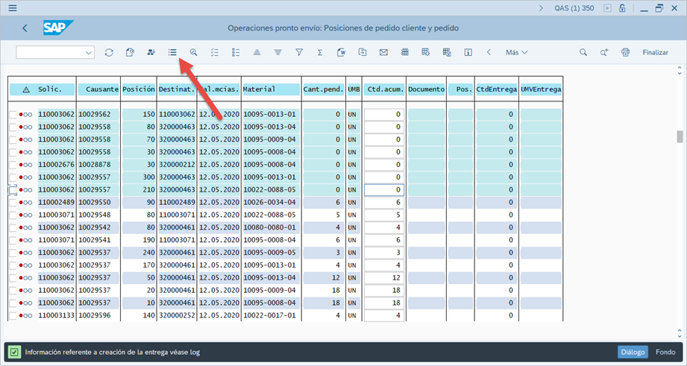This screenshot has width=687, height=366.
Task: Click the Diálogo button
Action: coord(633,352)
